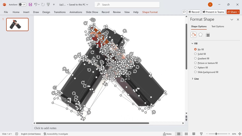The height and width of the screenshot is (136, 242).
Task: Open the undo history dropdown arrow
Action: [39, 5]
